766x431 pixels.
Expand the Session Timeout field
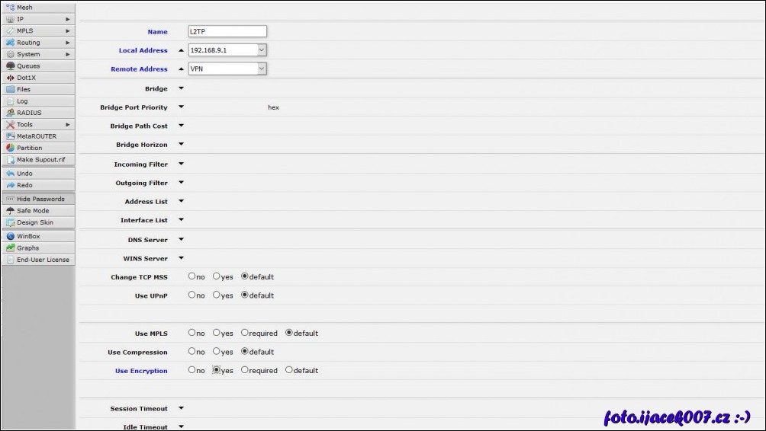[x=182, y=408]
